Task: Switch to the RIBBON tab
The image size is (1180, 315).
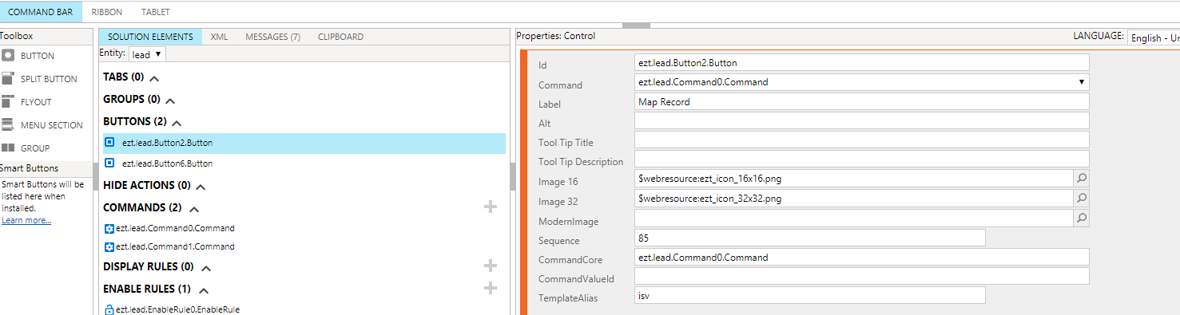Action: [107, 12]
